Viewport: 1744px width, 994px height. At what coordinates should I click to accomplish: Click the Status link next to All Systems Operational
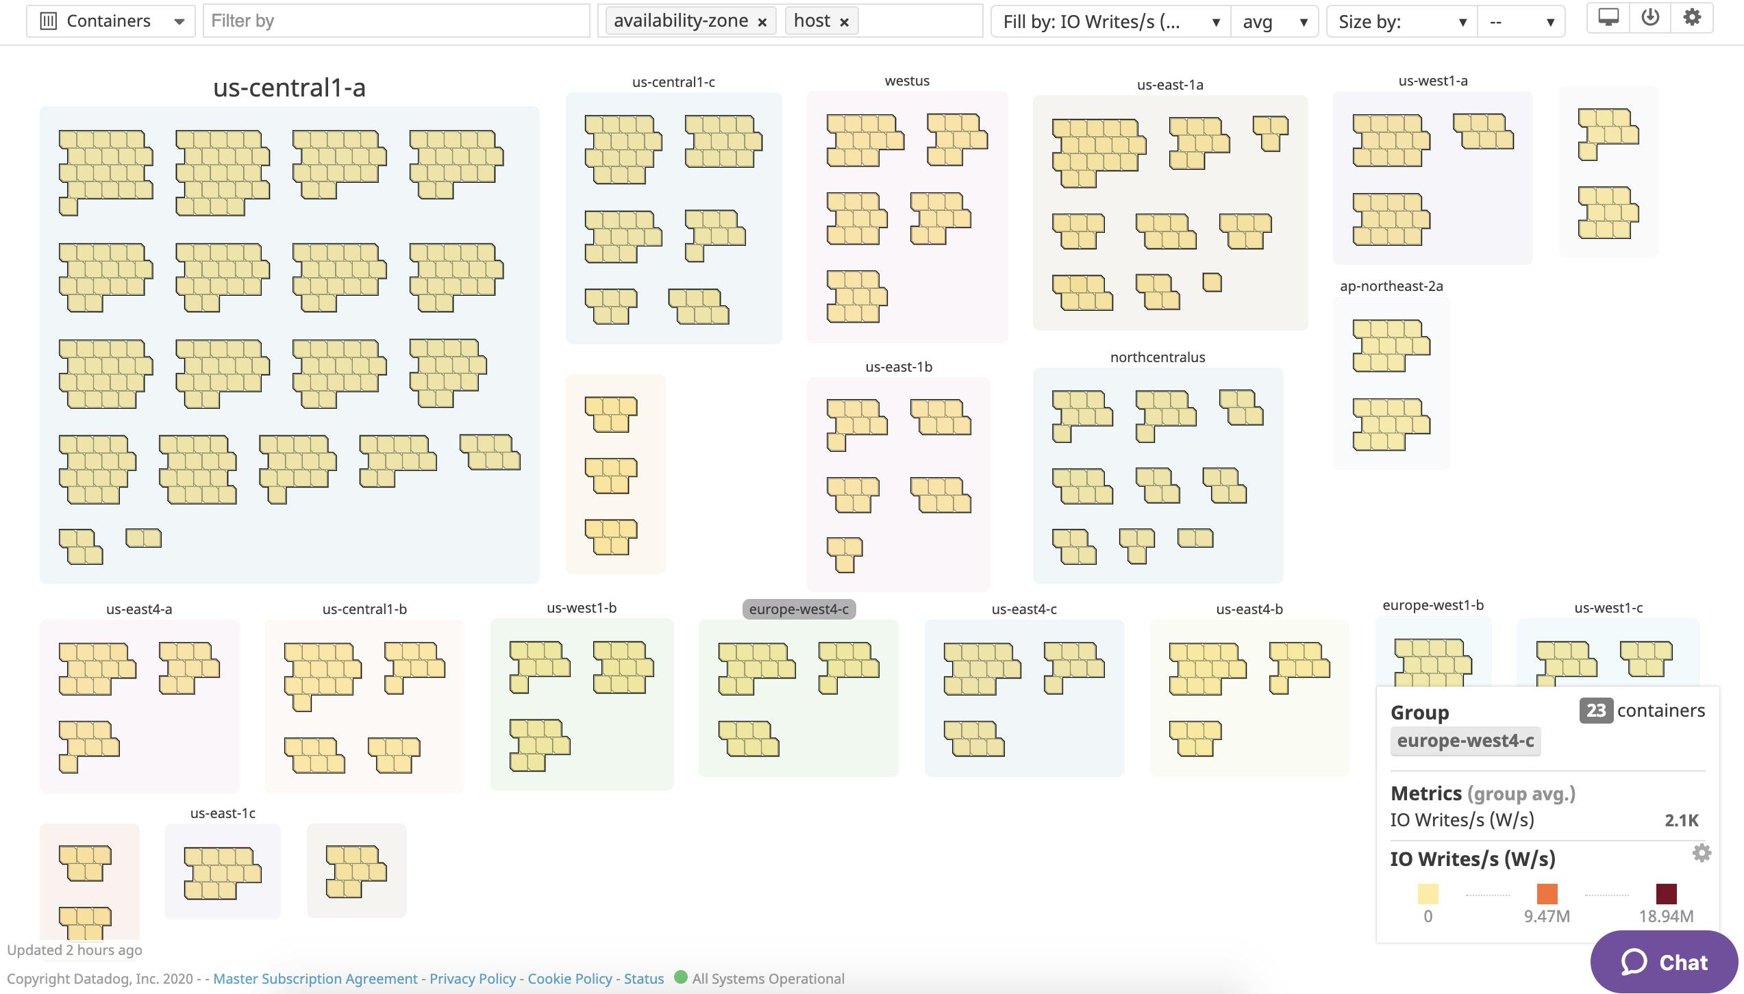pos(643,978)
